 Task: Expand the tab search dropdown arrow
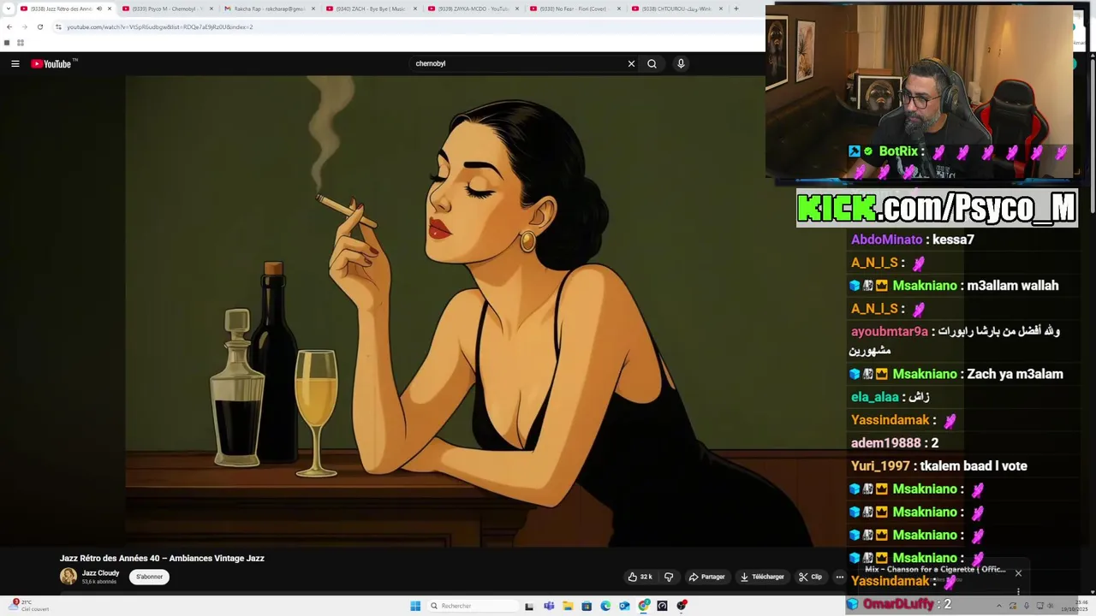[7, 9]
